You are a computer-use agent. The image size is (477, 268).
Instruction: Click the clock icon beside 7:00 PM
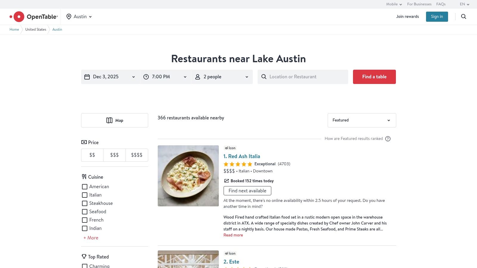[146, 77]
